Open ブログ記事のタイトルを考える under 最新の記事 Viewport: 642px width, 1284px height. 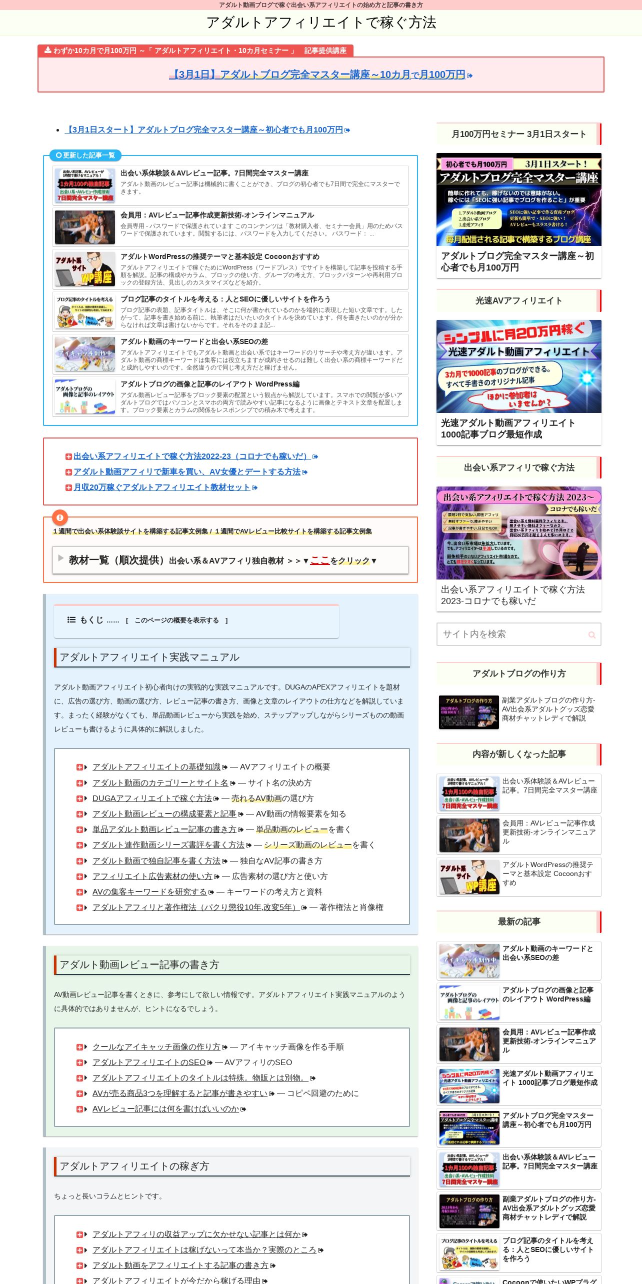click(518, 1252)
